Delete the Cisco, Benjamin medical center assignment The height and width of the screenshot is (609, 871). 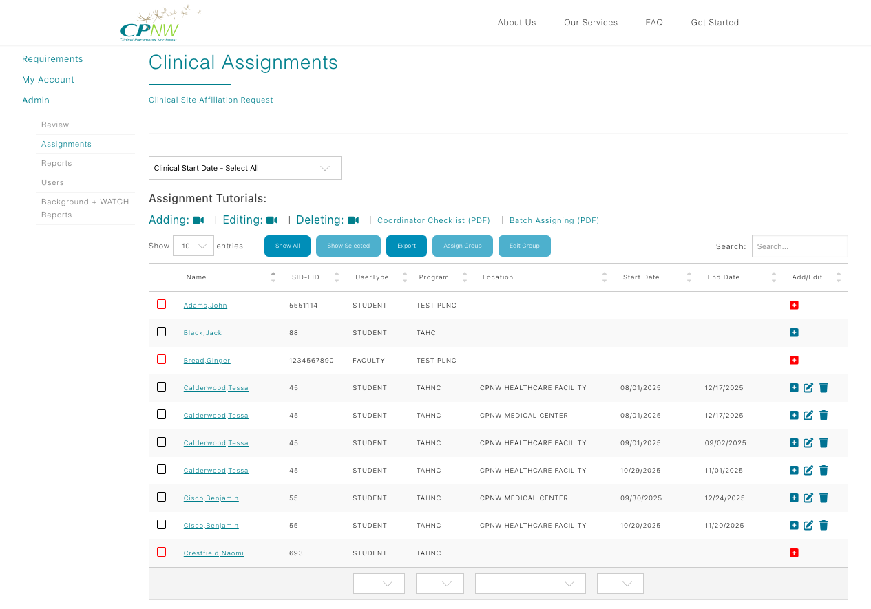pos(823,498)
